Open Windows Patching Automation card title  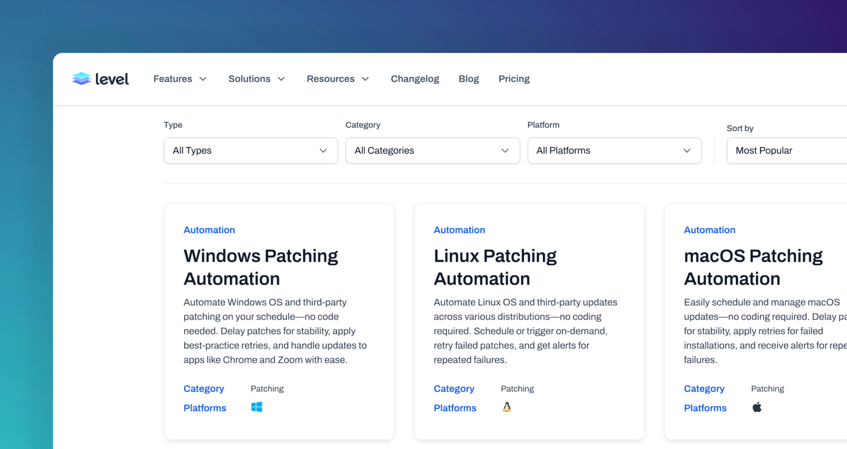(261, 267)
